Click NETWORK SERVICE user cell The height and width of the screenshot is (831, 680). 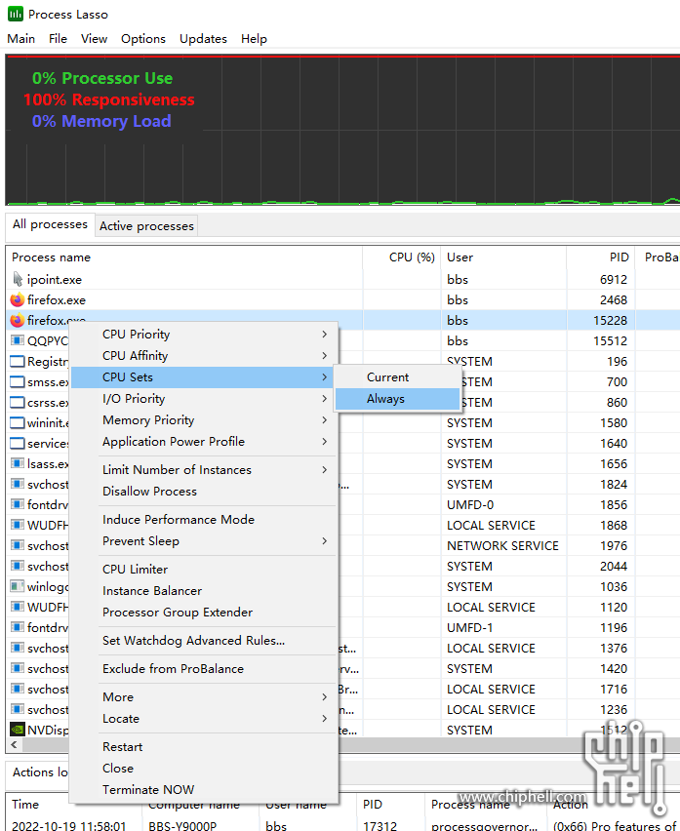[x=502, y=546]
